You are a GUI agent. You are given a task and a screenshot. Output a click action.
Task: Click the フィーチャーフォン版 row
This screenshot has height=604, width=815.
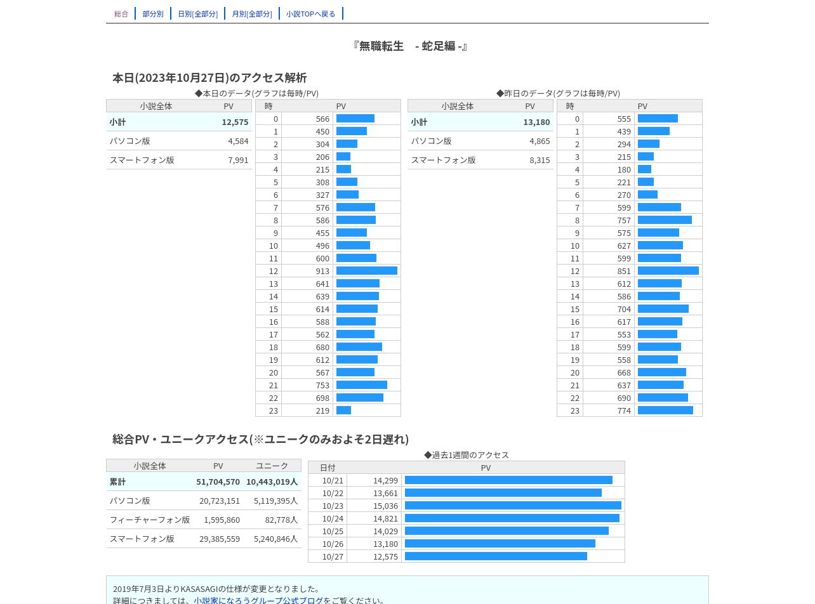click(204, 520)
